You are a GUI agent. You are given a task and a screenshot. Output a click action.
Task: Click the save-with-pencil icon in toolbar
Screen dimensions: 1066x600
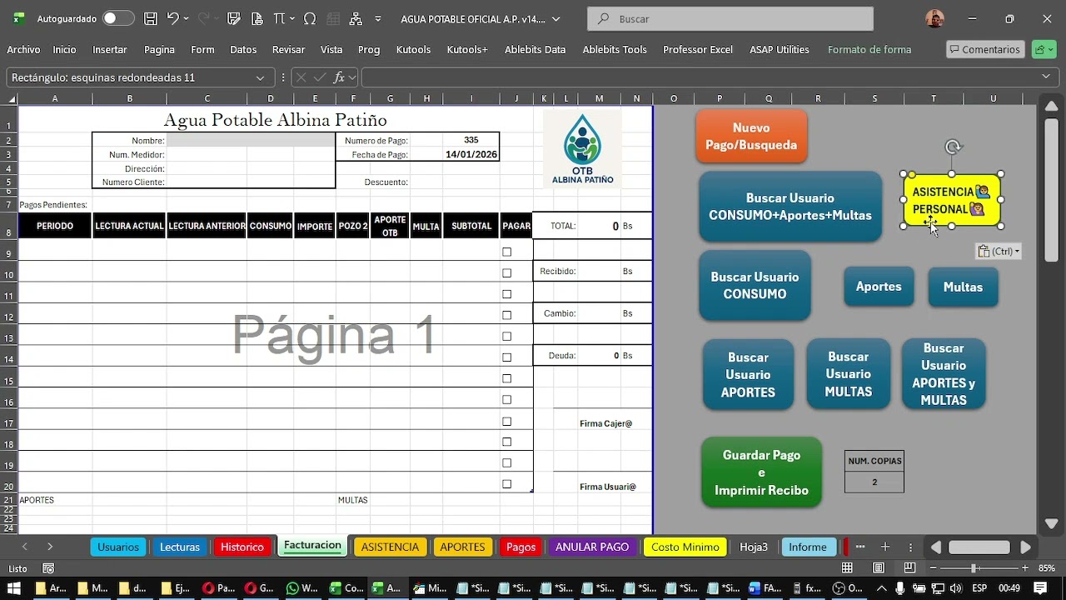pyautogui.click(x=233, y=18)
